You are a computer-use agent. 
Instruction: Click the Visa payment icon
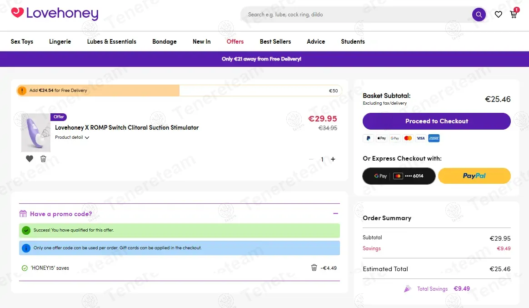[421, 138]
